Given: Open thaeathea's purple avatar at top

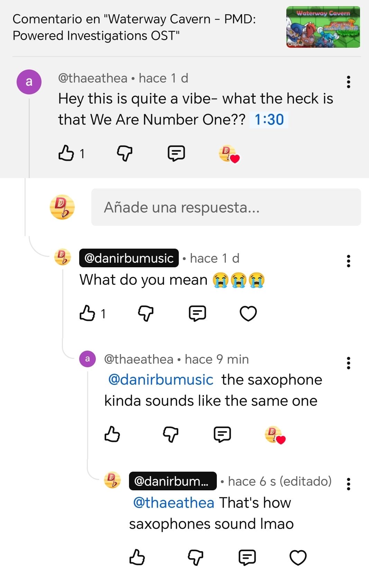Looking at the screenshot, I should click(29, 82).
